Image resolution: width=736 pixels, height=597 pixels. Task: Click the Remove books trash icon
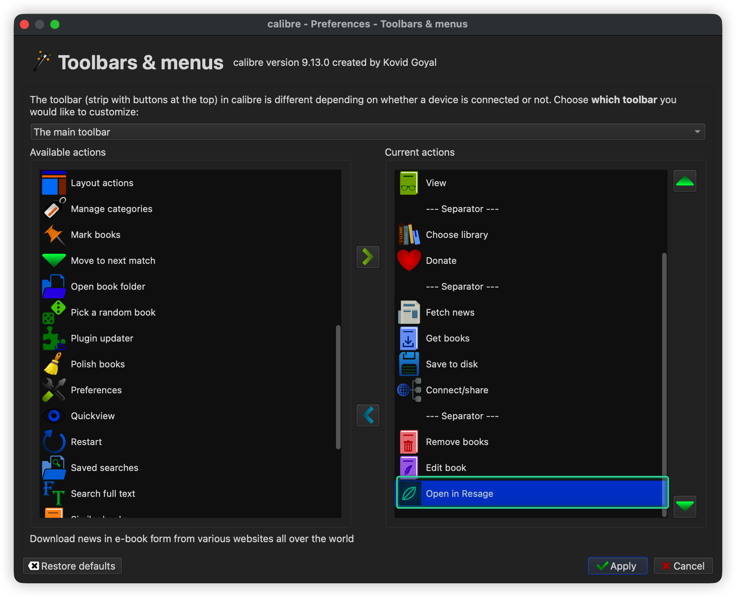pyautogui.click(x=409, y=442)
